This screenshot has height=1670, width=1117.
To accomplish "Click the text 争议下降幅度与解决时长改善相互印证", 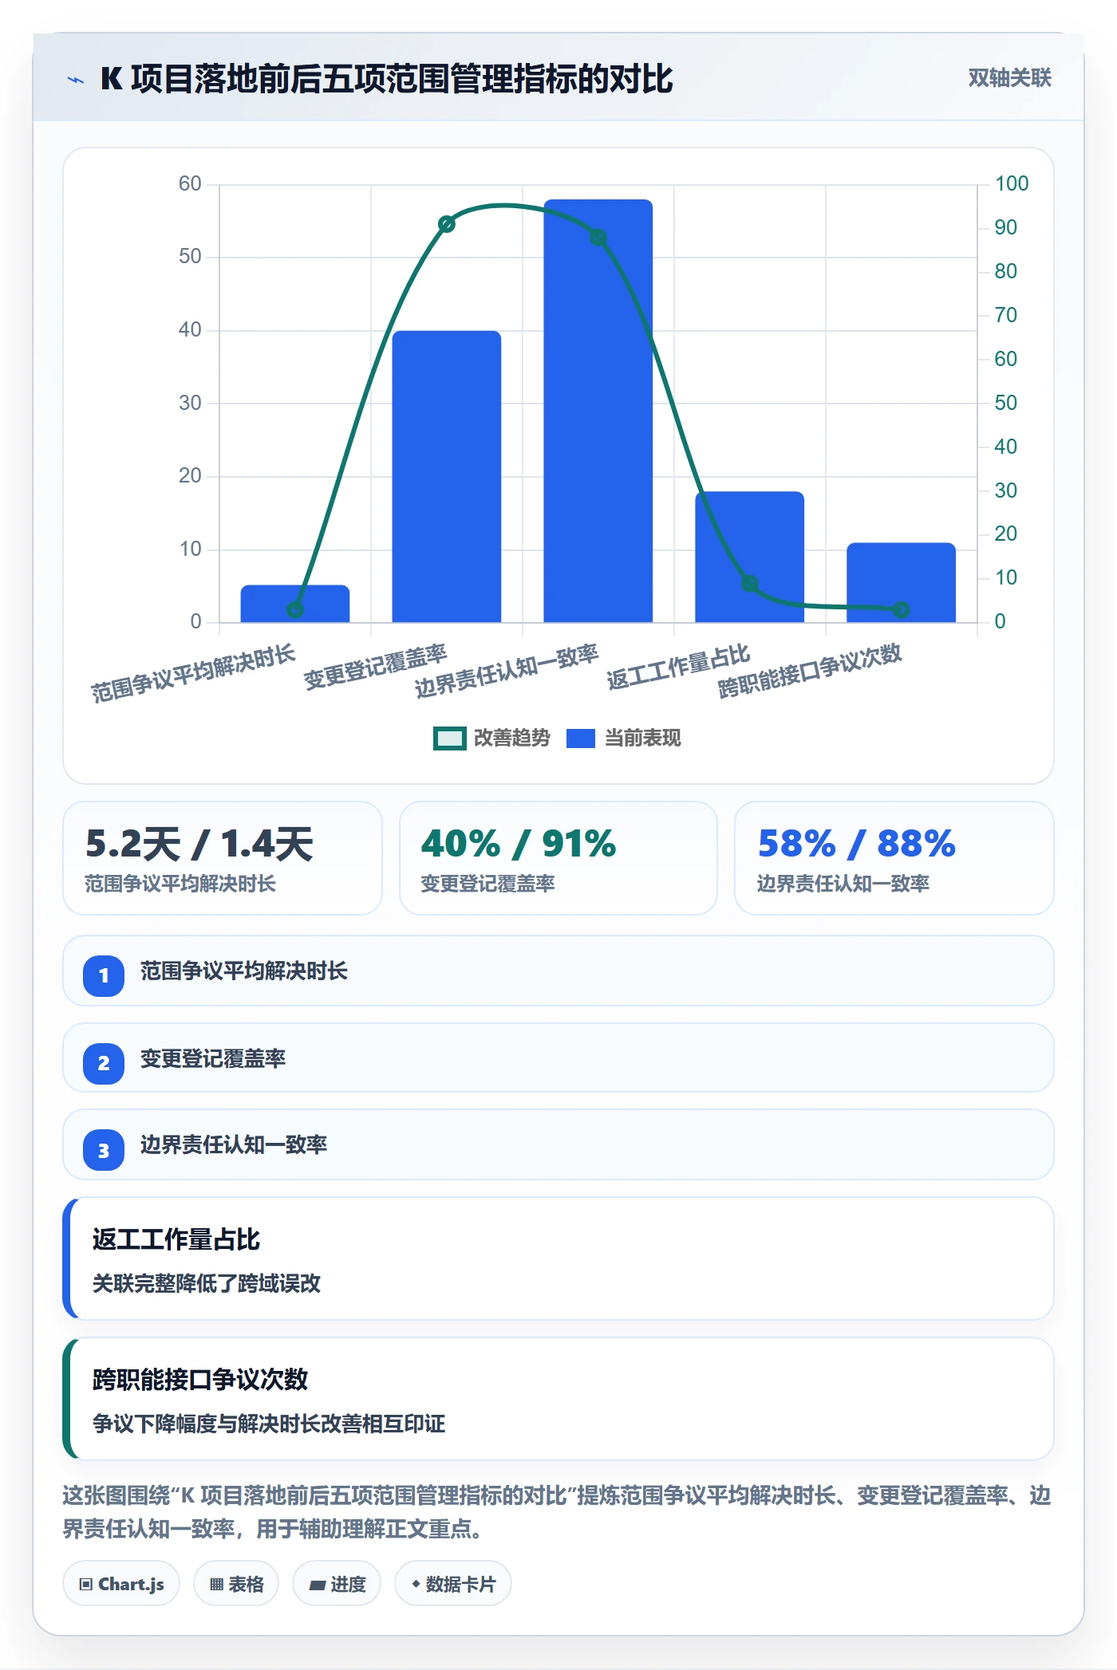I will click(x=269, y=1424).
